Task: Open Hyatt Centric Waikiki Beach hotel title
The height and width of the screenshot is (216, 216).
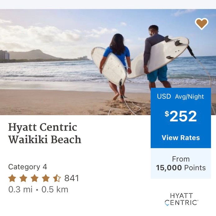Action: pyautogui.click(x=45, y=133)
